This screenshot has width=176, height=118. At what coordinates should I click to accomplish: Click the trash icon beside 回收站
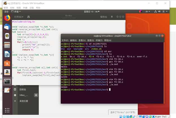15,89
